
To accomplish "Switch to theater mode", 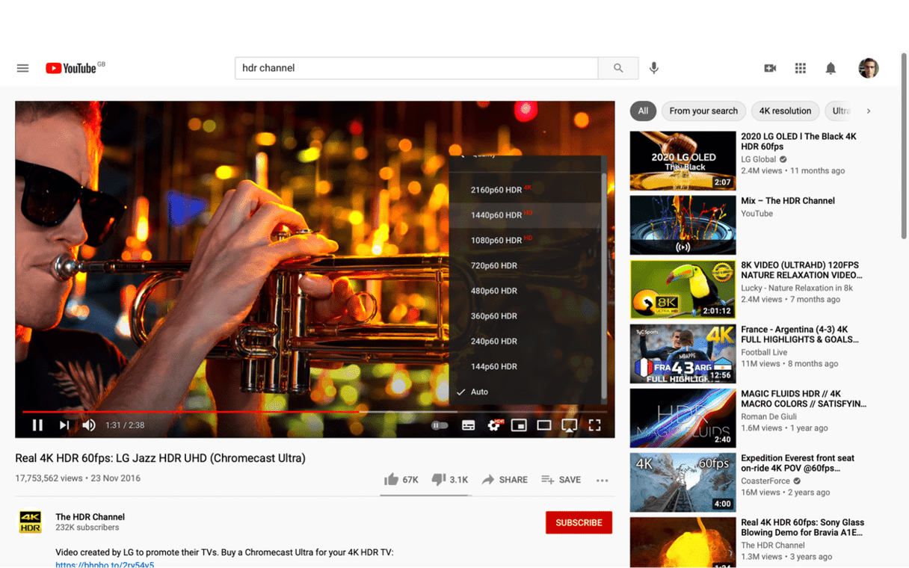I will (x=544, y=425).
